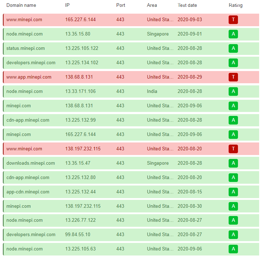The image size is (262, 258).
Task: Select node.minepi.com in the Singapore row
Action: (x=24, y=34)
